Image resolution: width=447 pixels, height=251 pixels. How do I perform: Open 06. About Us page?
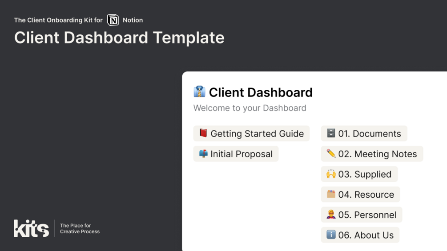coord(366,235)
